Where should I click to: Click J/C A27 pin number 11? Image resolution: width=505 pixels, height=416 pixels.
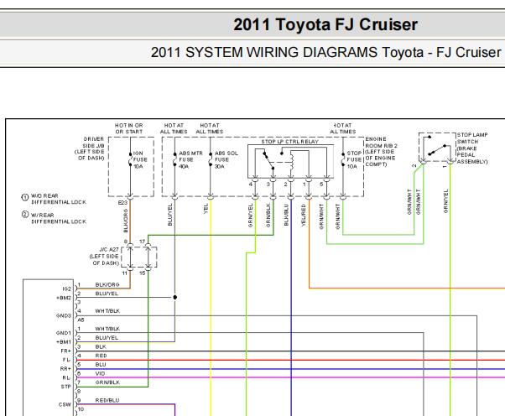coord(125,273)
